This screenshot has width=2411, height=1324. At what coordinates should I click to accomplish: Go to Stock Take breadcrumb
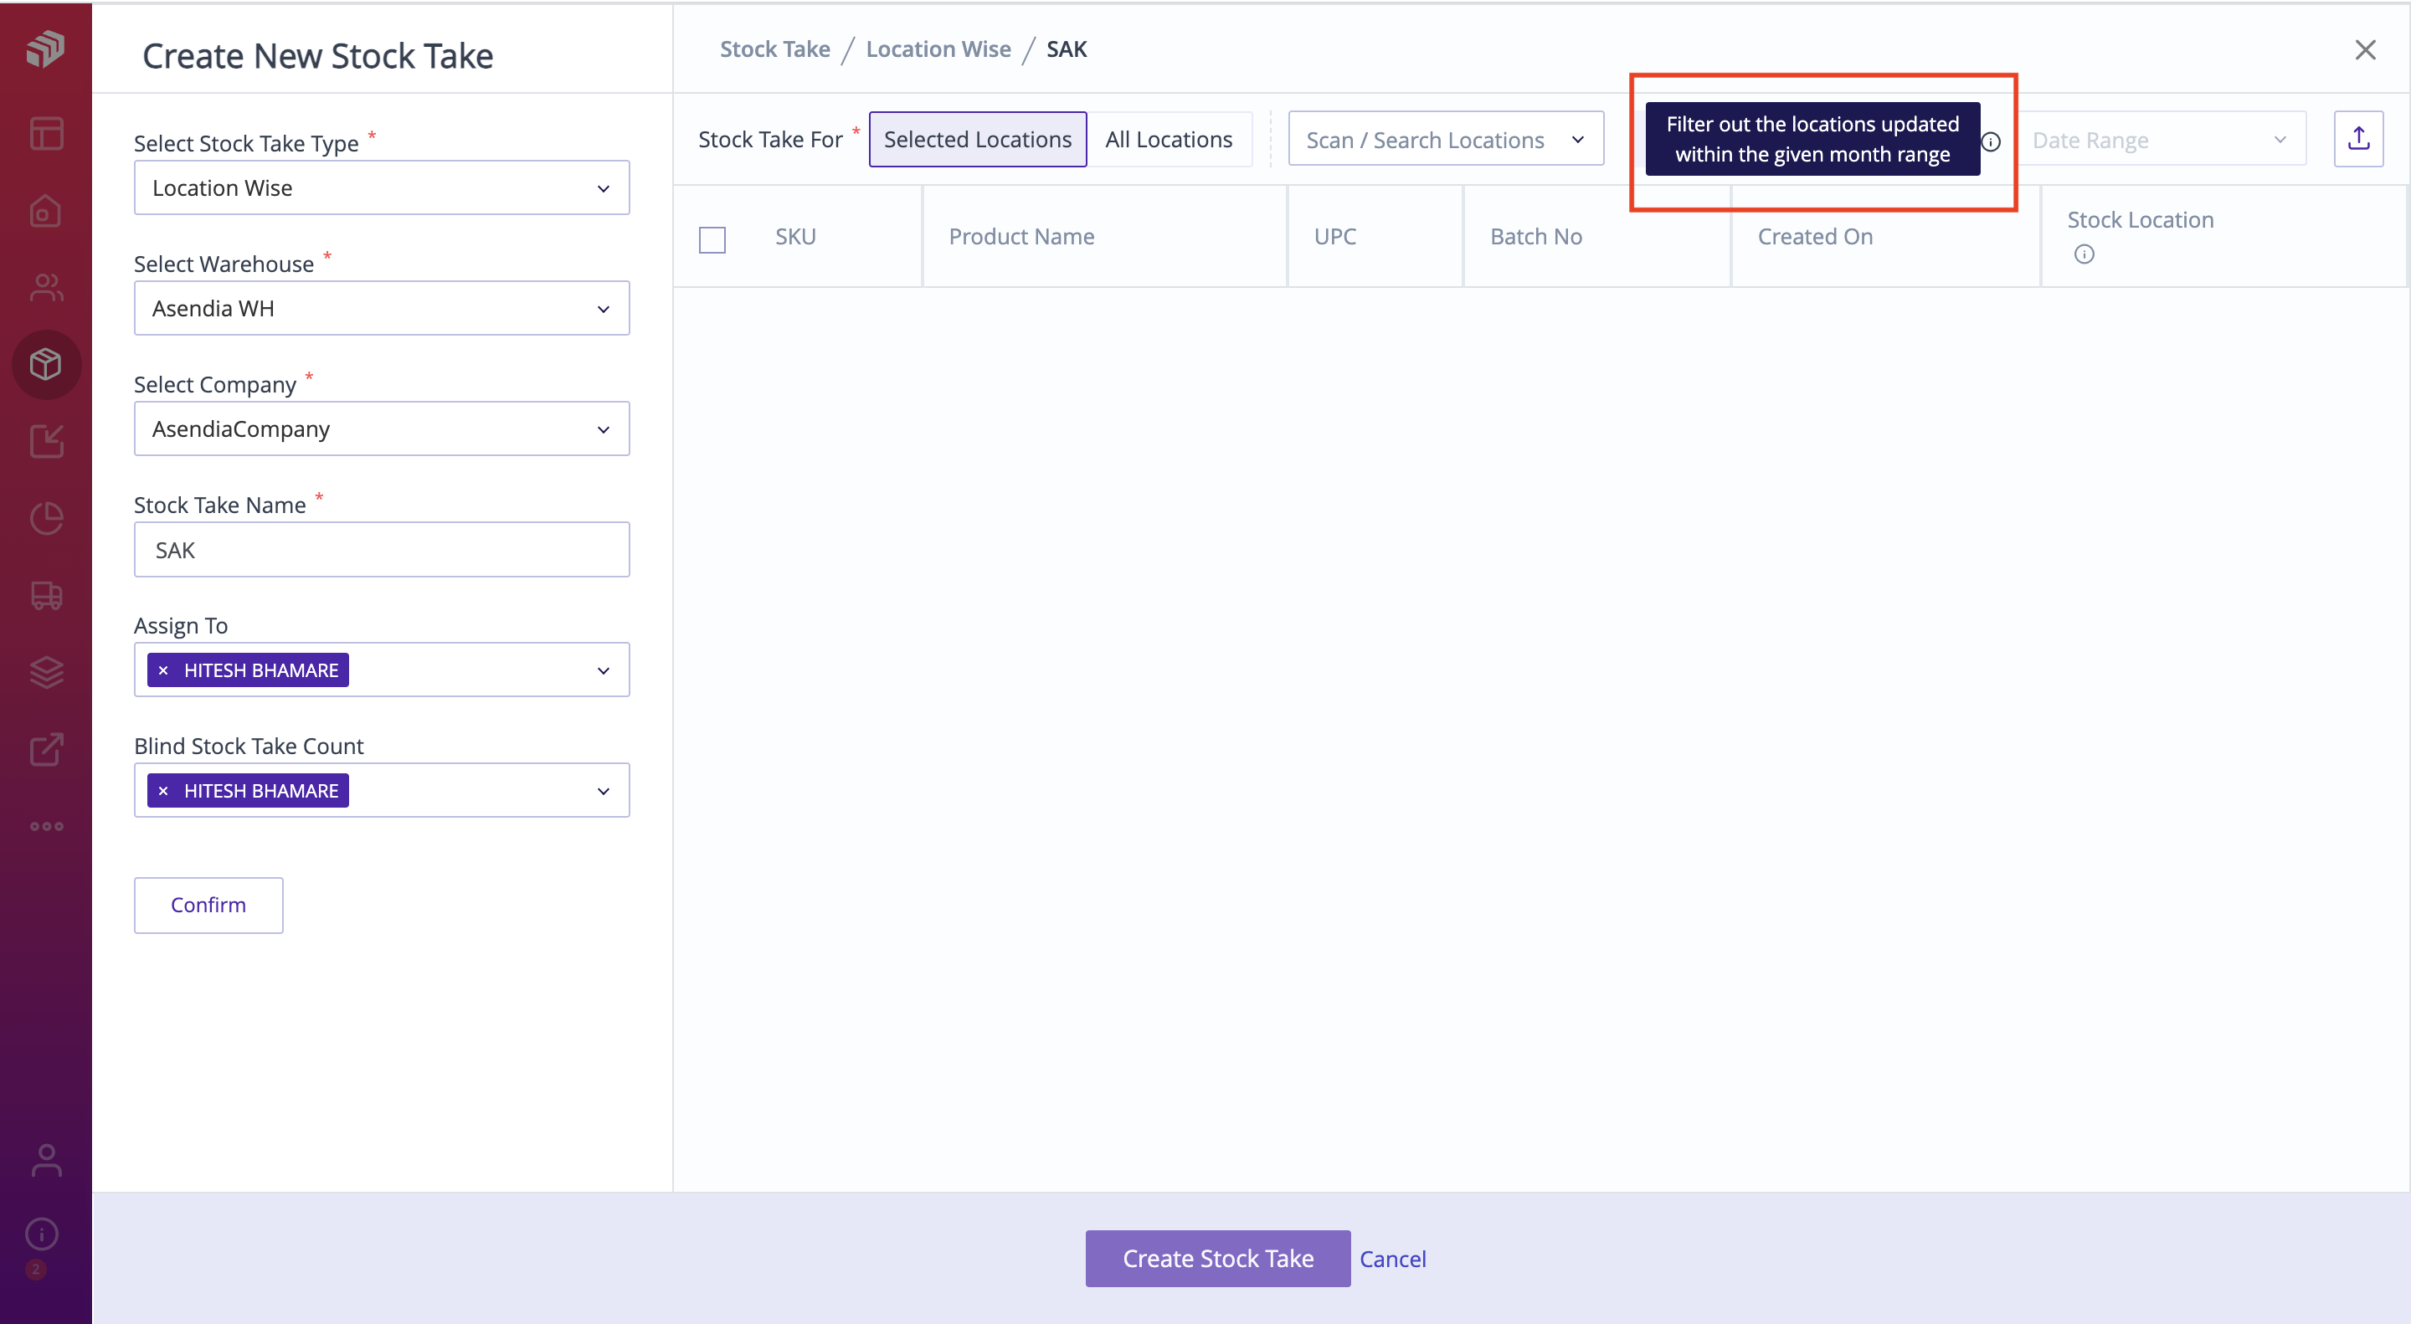pyautogui.click(x=774, y=49)
